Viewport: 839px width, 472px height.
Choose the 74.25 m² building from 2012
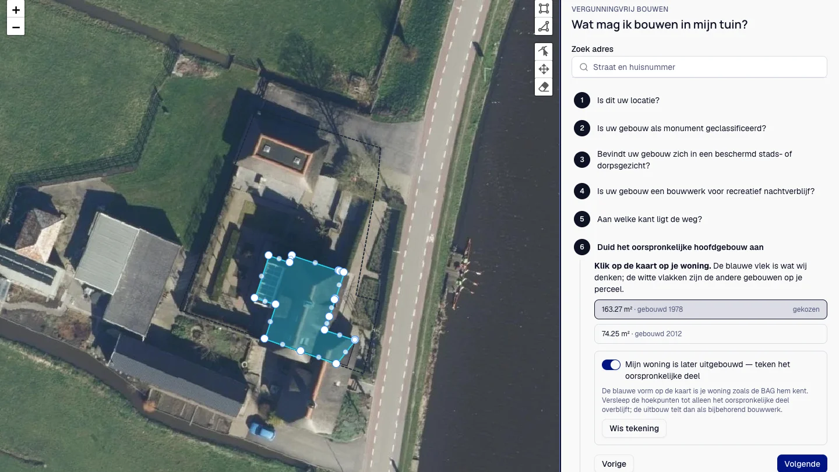711,334
